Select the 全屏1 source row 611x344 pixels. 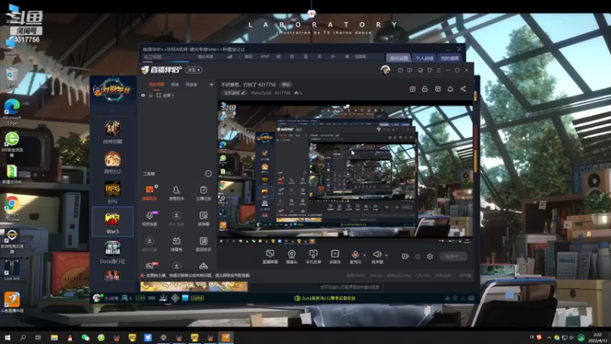(177, 95)
